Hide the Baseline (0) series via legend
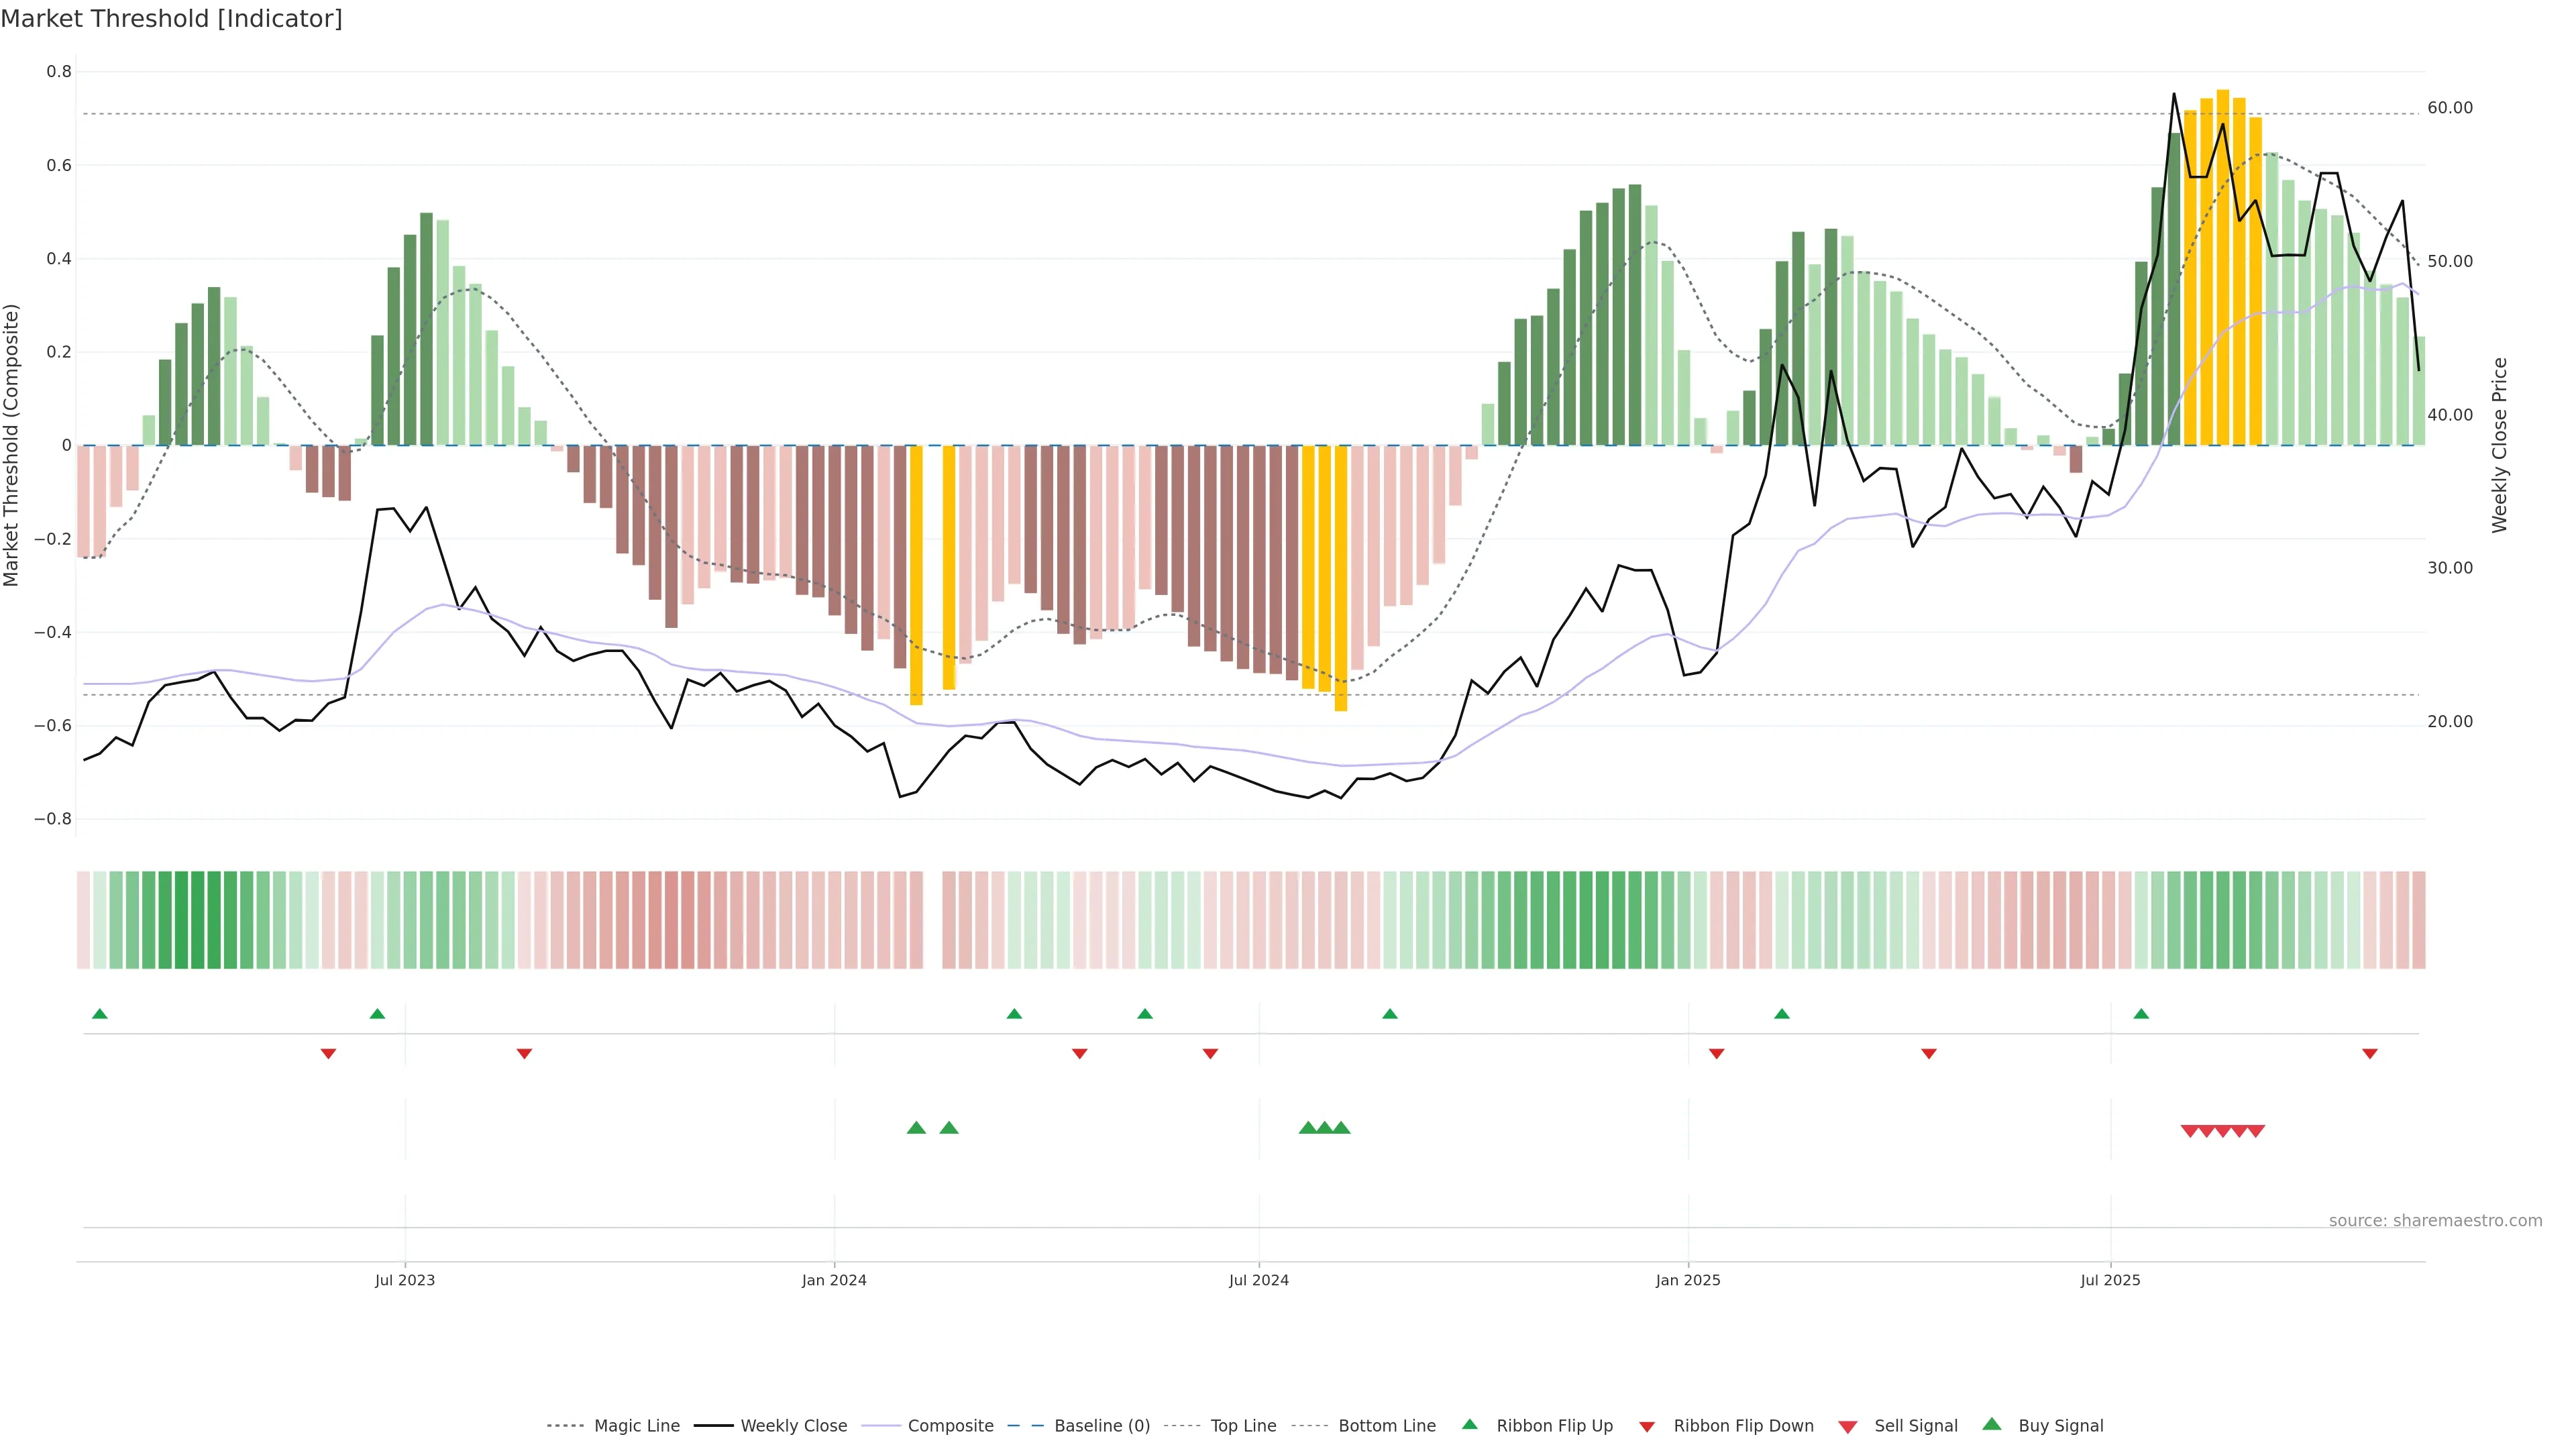The height and width of the screenshot is (1449, 2576). tap(1101, 1426)
